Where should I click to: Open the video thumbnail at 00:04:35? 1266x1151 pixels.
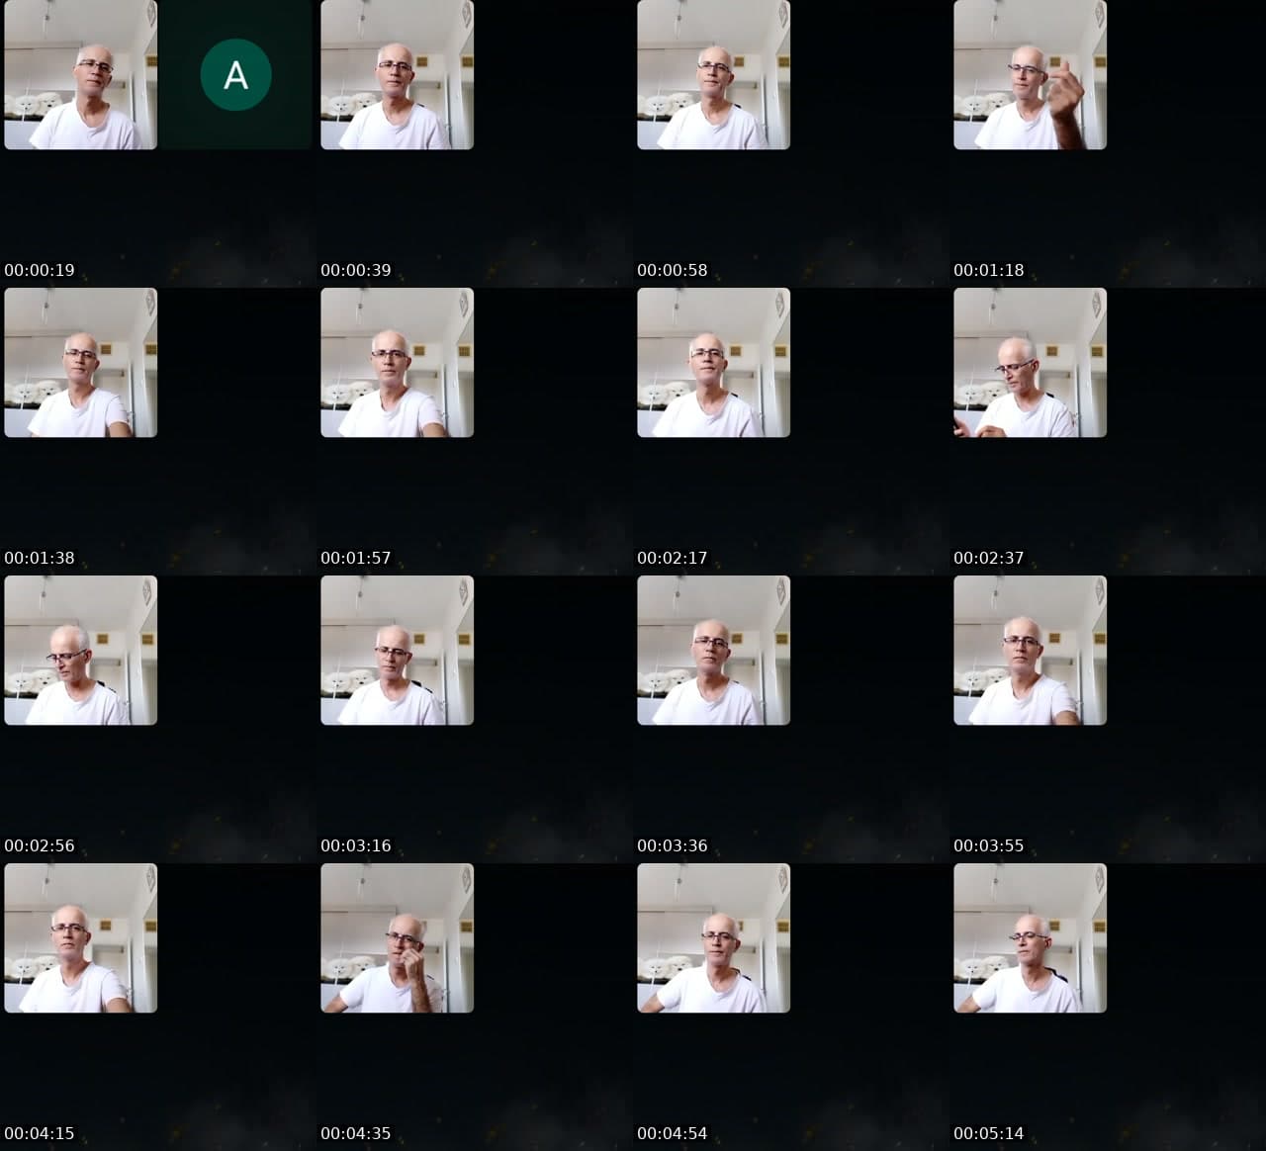coord(397,937)
